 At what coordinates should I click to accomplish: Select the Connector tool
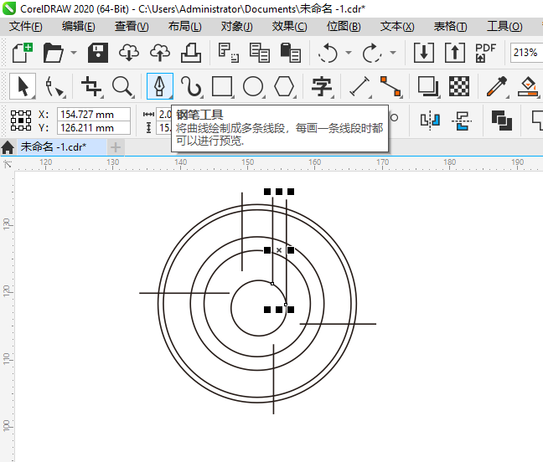[390, 86]
